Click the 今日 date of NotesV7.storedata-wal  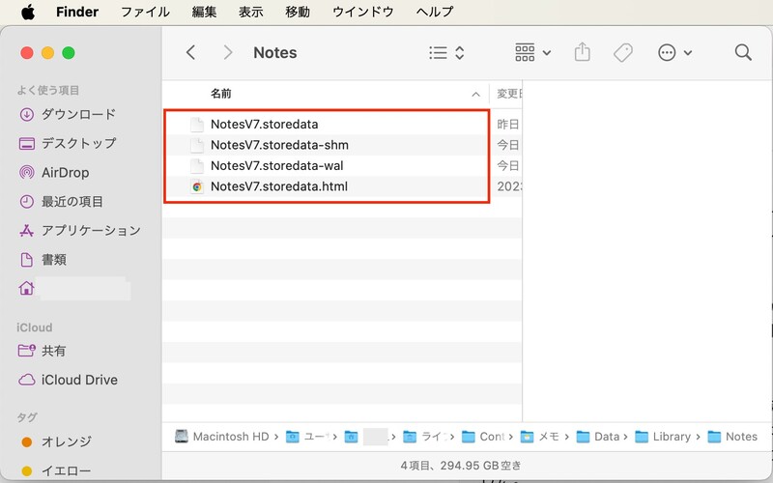pyautogui.click(x=508, y=165)
